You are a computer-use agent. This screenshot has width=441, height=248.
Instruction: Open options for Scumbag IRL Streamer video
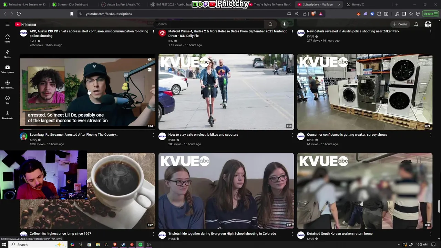coord(153,135)
